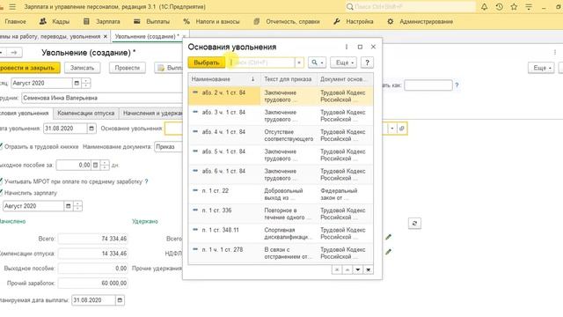This screenshot has height=317, width=563.
Task: Switch to Компенсации отпуска tab
Action: pos(86,114)
